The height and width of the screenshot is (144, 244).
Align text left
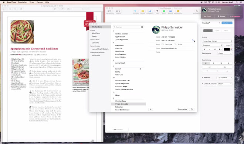[x=206, y=63]
